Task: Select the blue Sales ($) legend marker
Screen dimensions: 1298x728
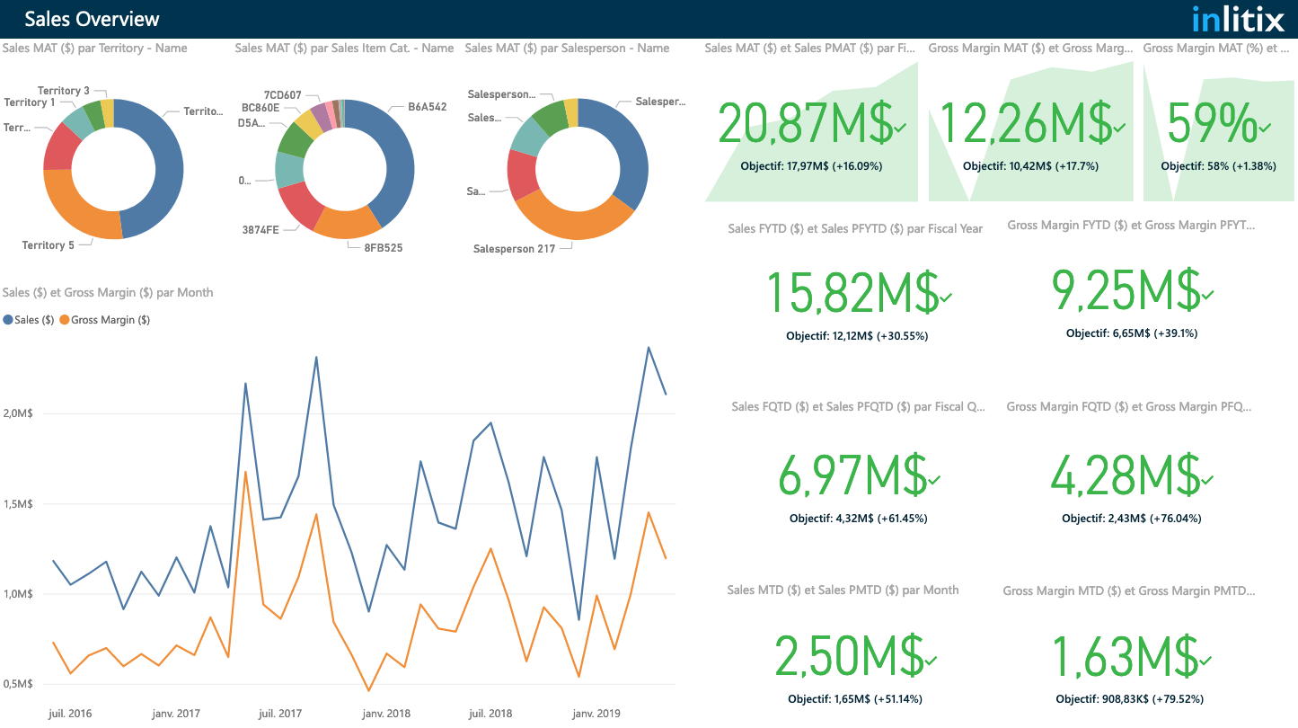Action: pyautogui.click(x=8, y=320)
